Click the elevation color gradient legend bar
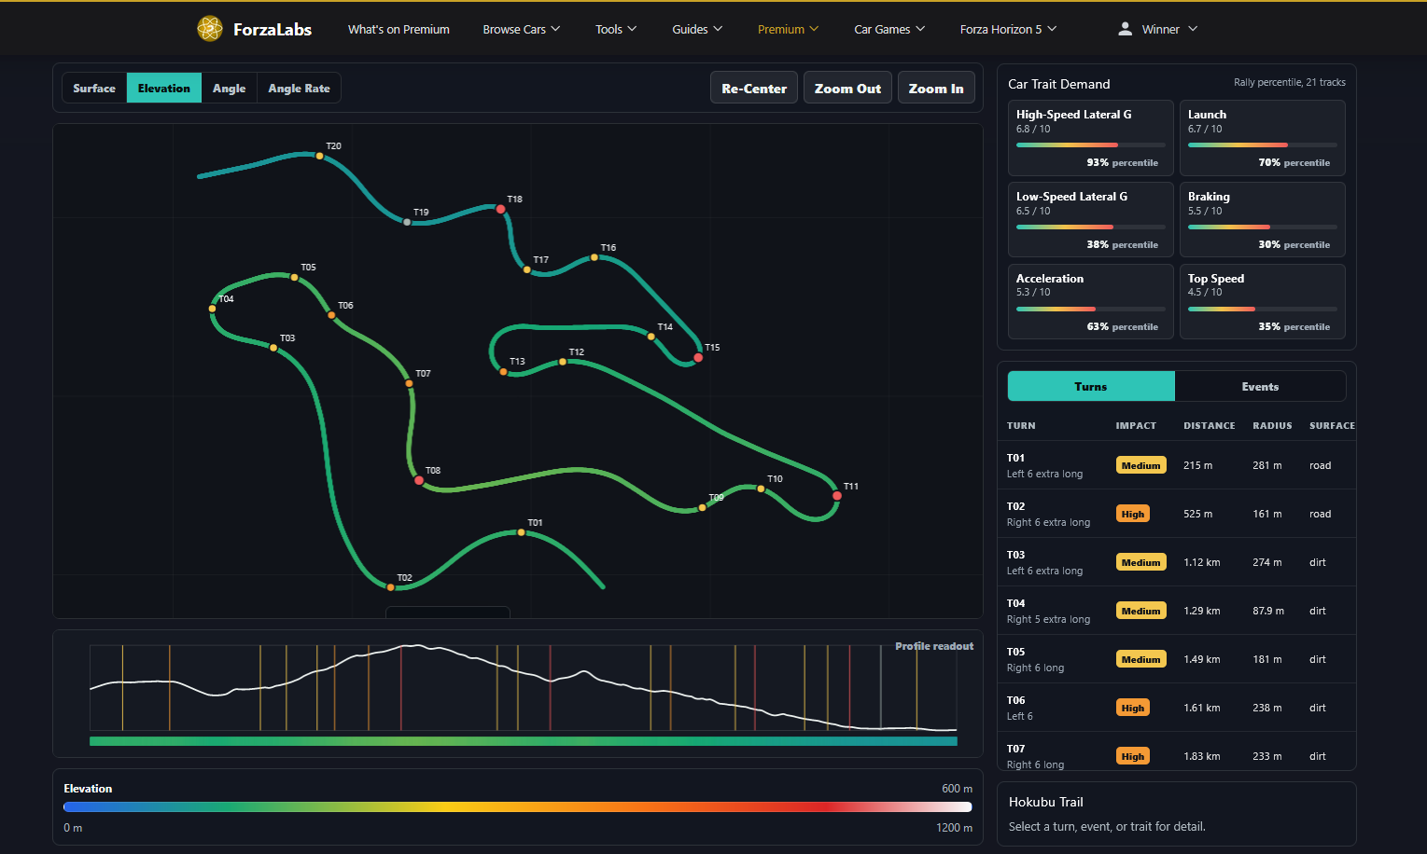 pos(517,806)
